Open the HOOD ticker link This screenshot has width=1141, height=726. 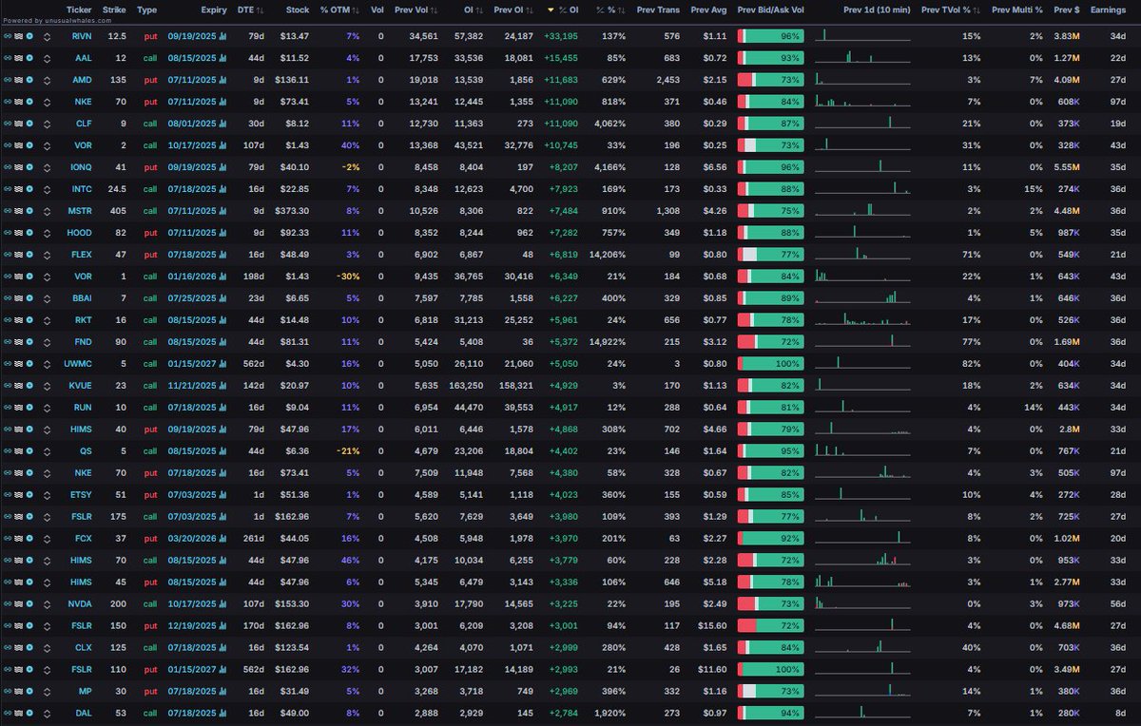[x=82, y=232]
